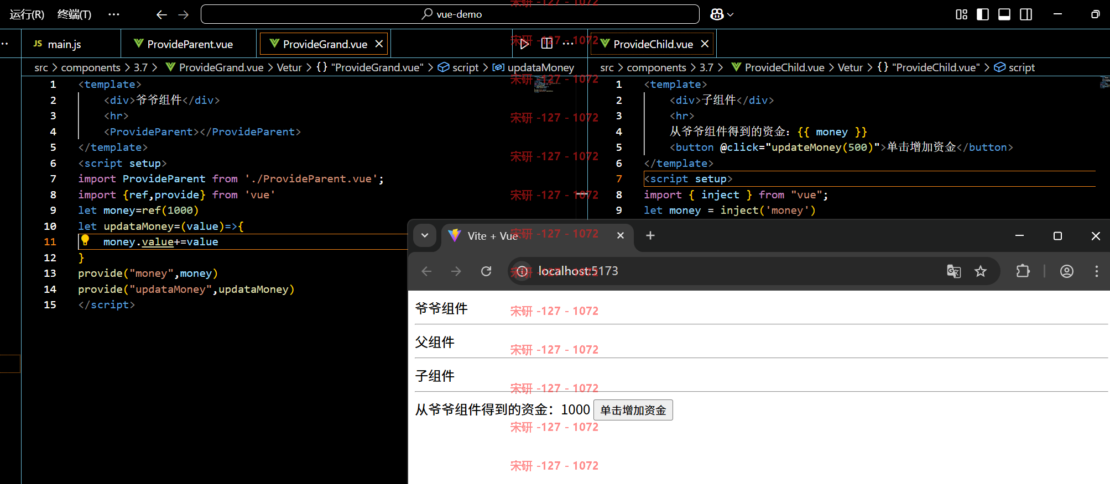
Task: Minimize the browser window
Action: tap(1019, 236)
